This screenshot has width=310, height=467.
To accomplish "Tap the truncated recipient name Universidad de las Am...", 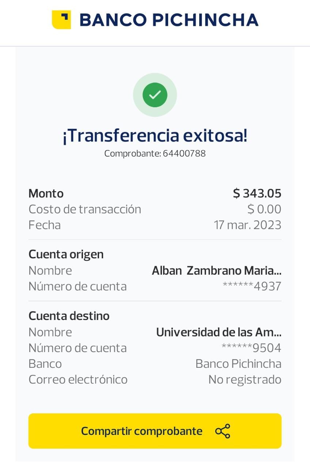I will click(219, 332).
